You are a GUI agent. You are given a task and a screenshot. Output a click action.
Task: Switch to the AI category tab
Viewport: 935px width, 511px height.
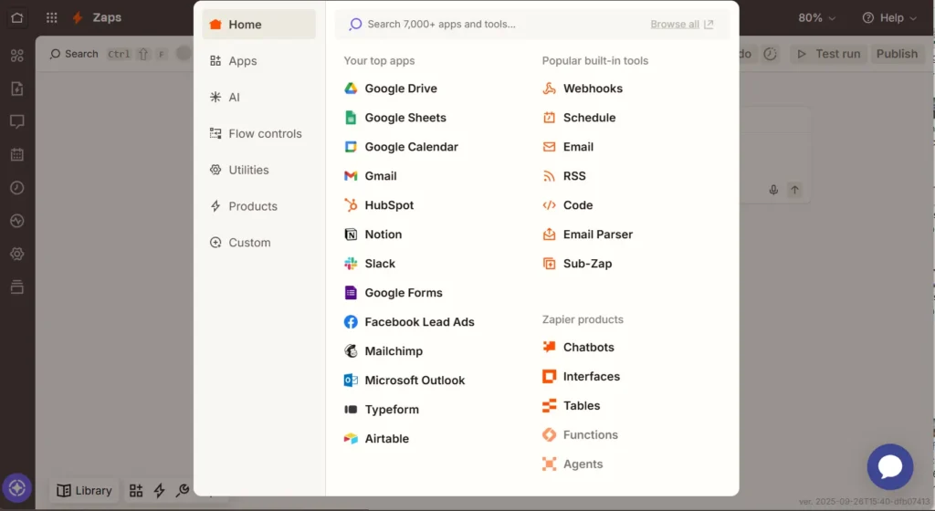click(234, 98)
